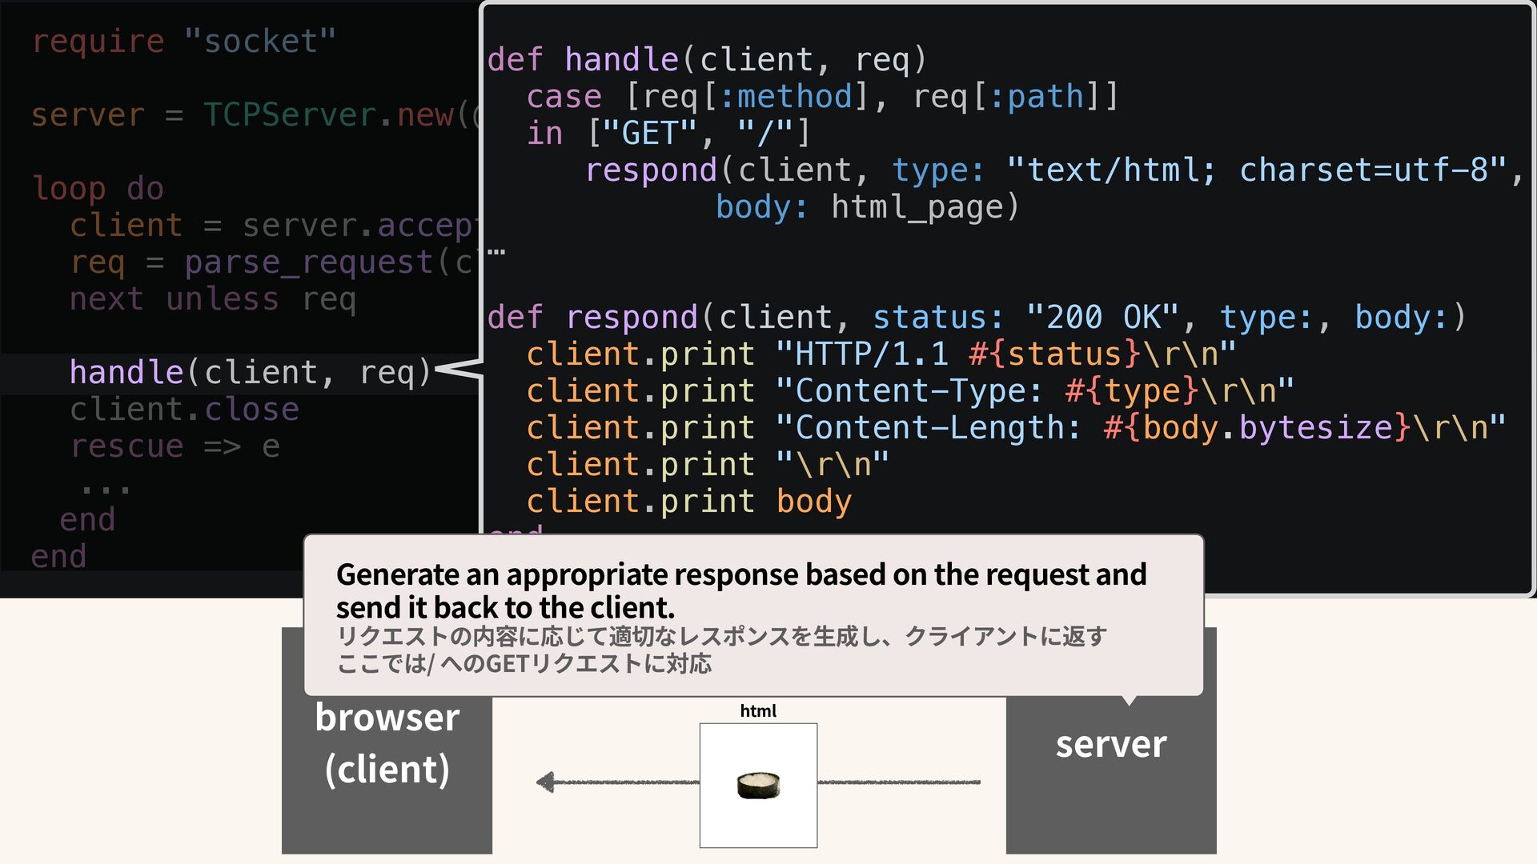Click the require "socket" line
Screen dimensions: 1537x864
(183, 42)
